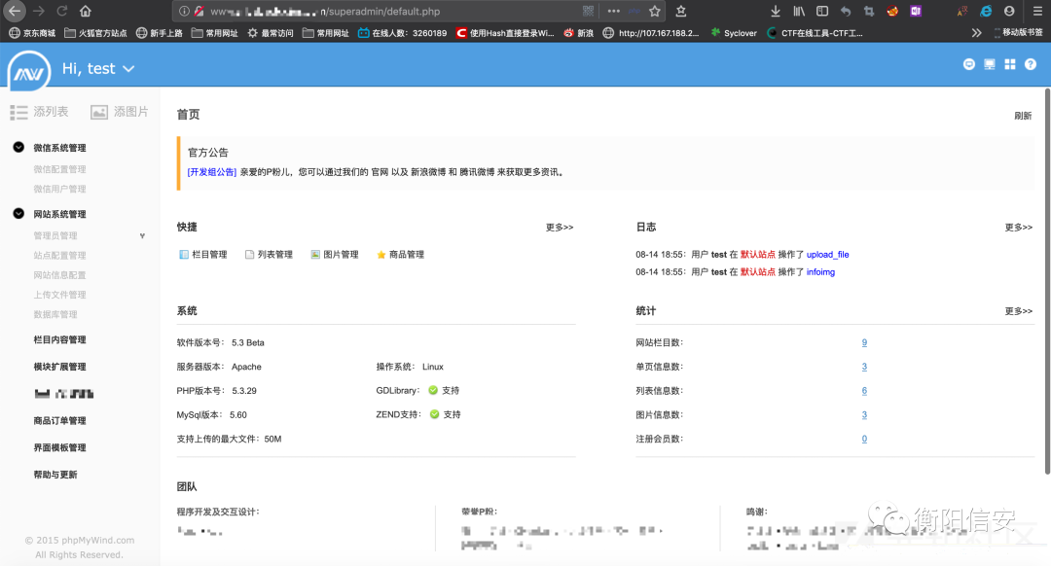The image size is (1051, 566).
Task: Click the browser address bar URL
Action: [x=325, y=11]
